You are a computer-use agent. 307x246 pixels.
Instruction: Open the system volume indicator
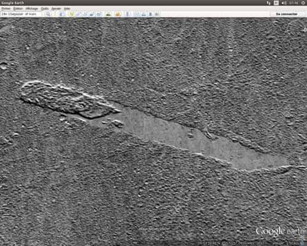(x=284, y=3)
